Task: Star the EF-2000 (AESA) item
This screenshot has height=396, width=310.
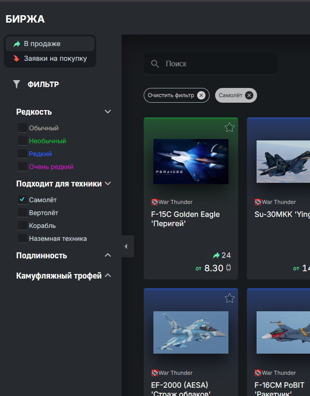Action: pyautogui.click(x=229, y=298)
